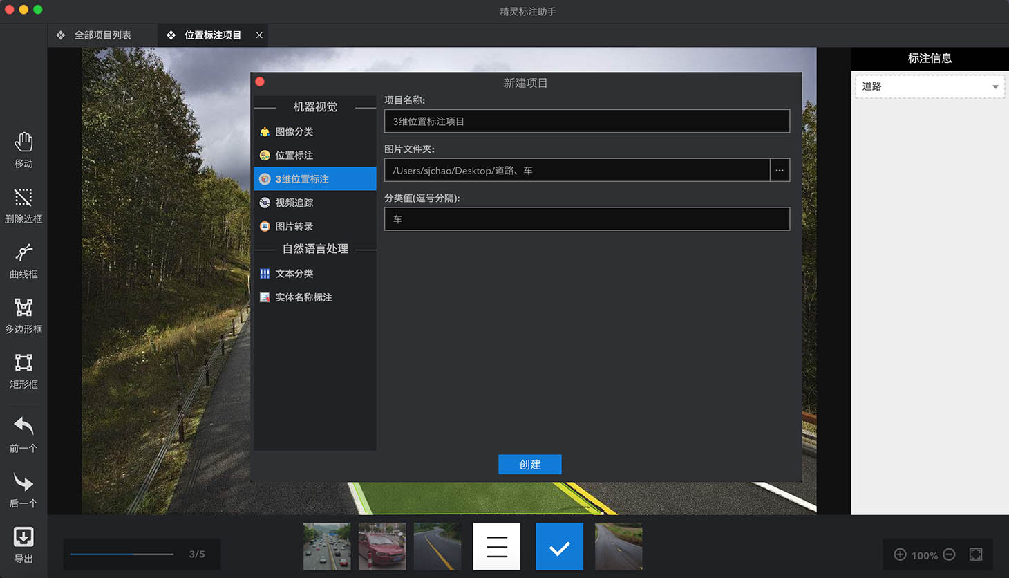Toggle fullscreen fit view icon

(976, 554)
